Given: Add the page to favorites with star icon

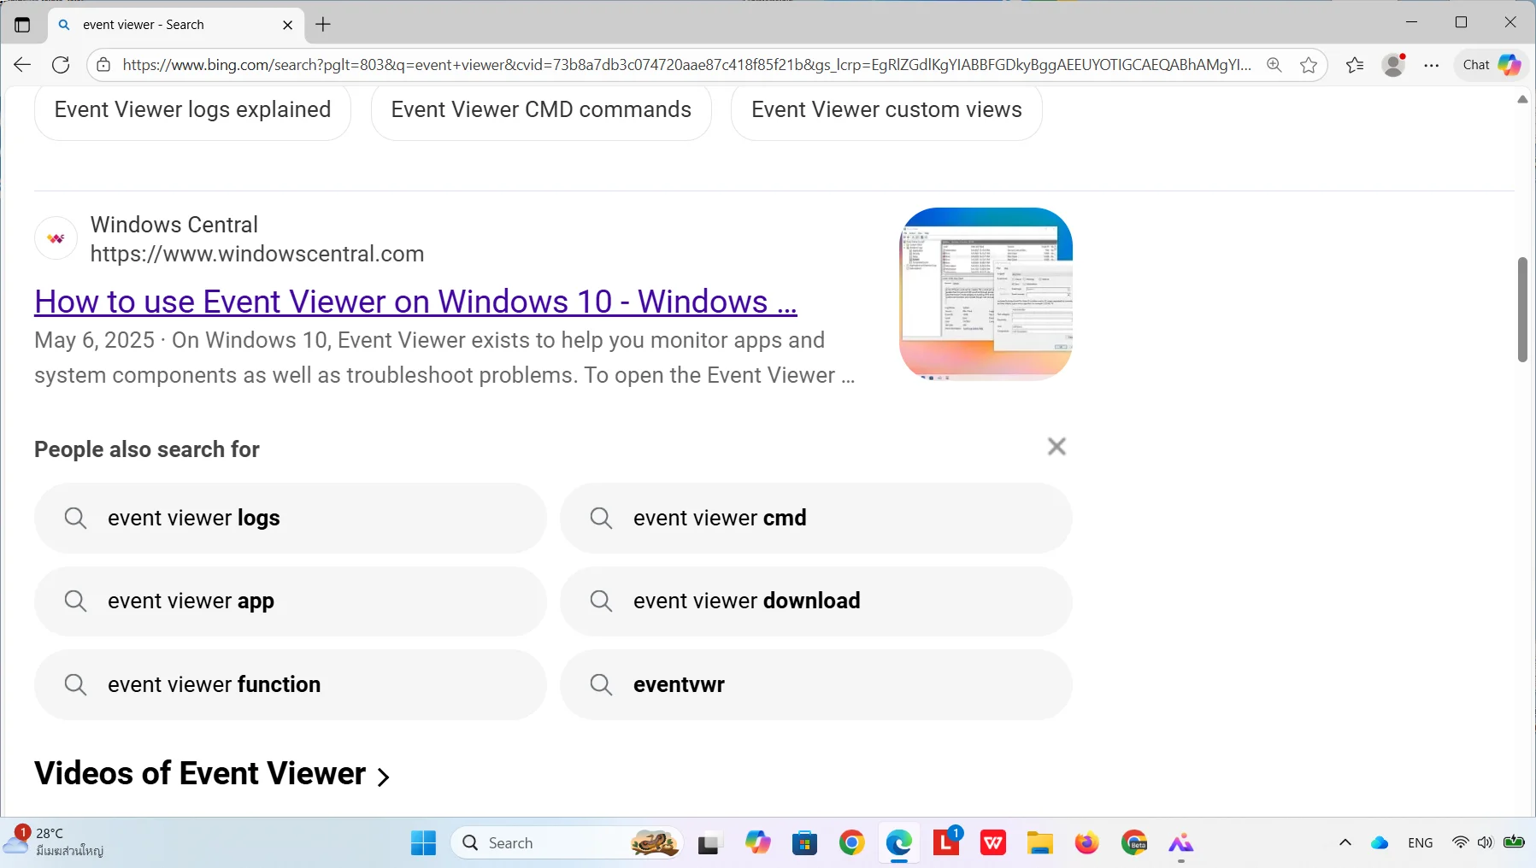Looking at the screenshot, I should click(x=1308, y=64).
